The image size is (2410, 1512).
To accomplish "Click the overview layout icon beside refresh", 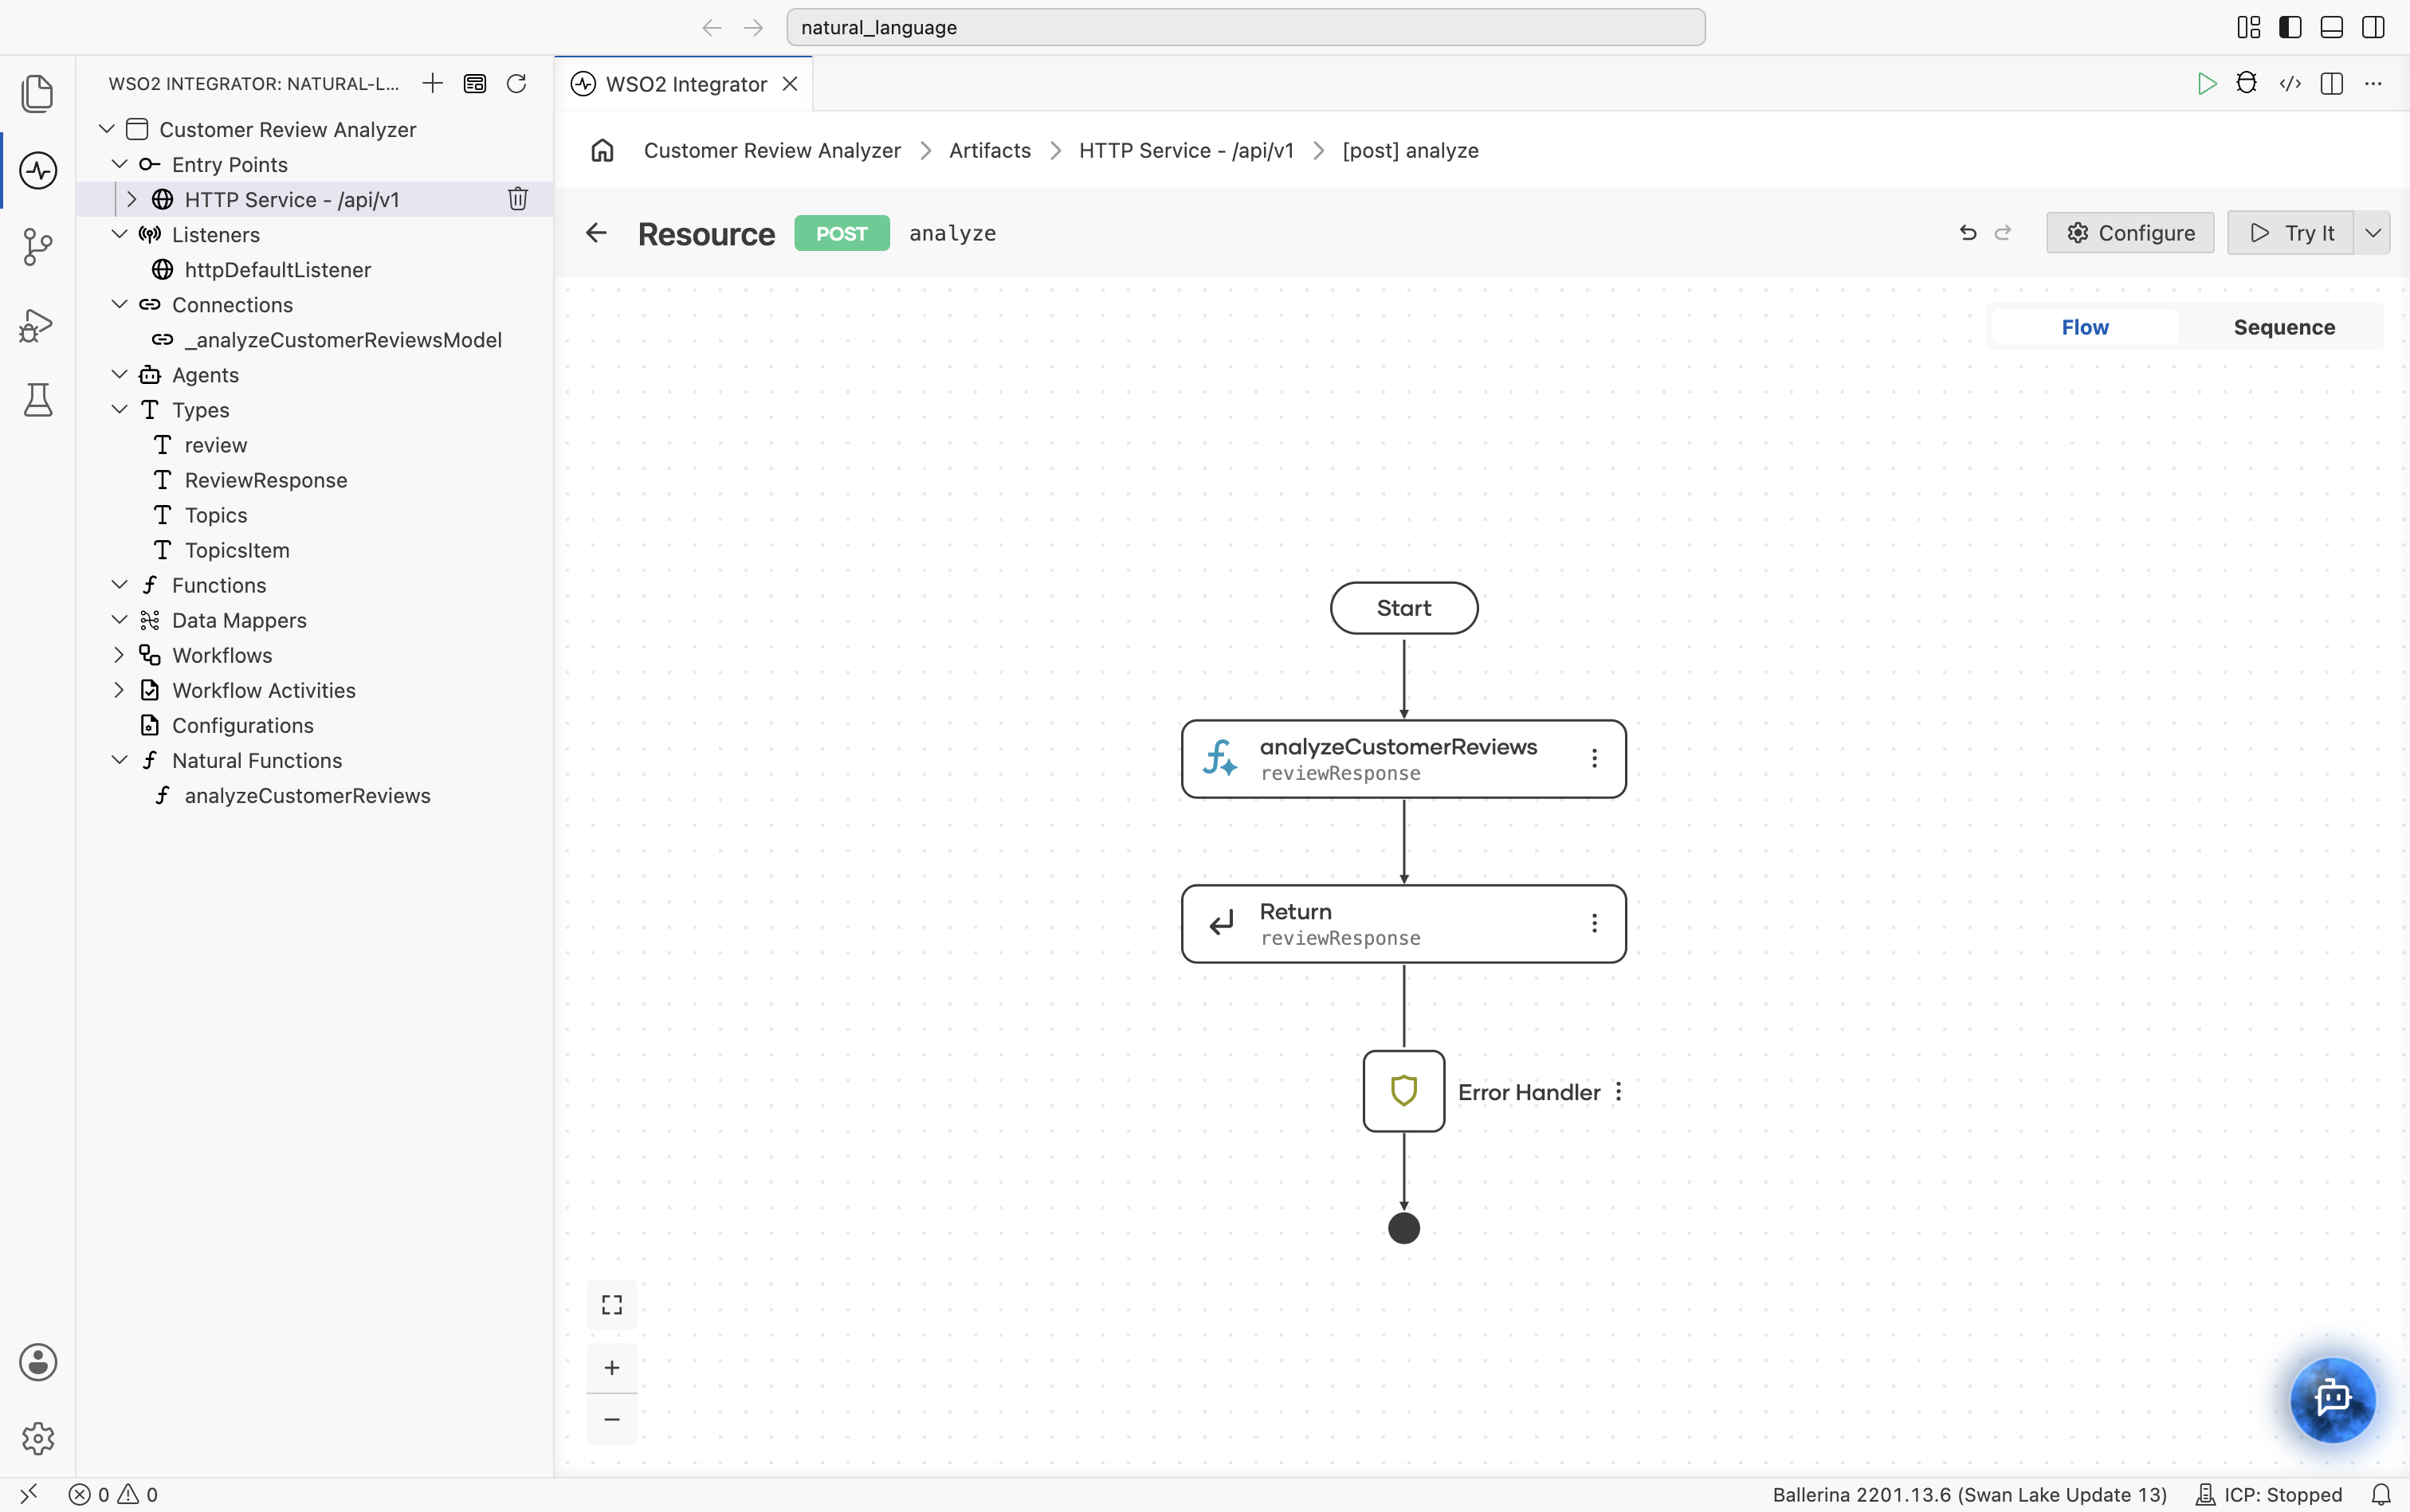I will click(x=474, y=83).
